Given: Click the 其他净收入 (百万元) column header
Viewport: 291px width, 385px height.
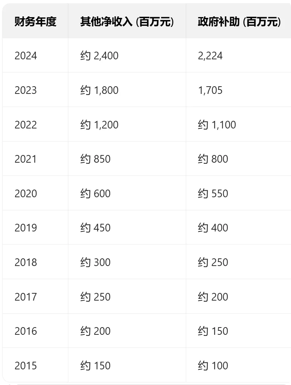Looking at the screenshot, I should (127, 22).
